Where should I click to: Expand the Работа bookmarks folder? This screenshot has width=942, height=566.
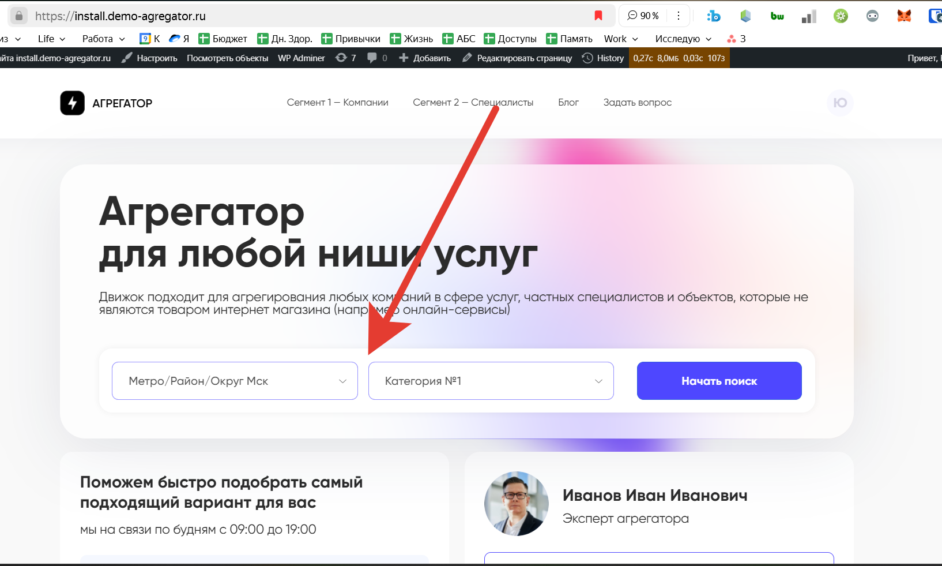(x=103, y=39)
